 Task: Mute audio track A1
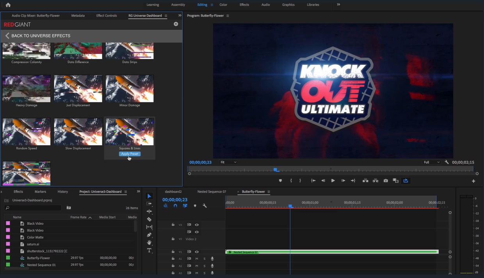click(x=197, y=259)
